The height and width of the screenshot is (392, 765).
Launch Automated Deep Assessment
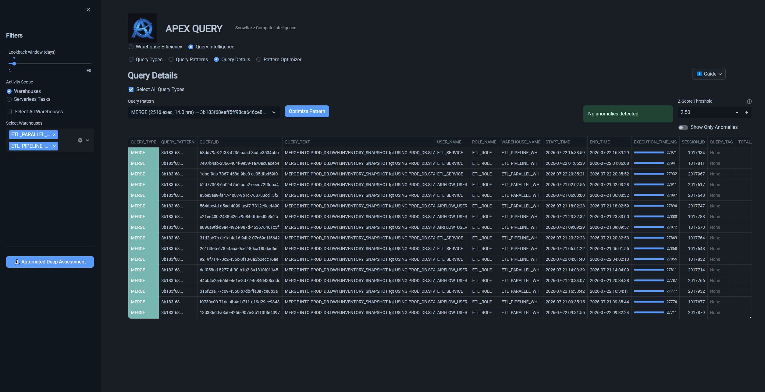[50, 262]
